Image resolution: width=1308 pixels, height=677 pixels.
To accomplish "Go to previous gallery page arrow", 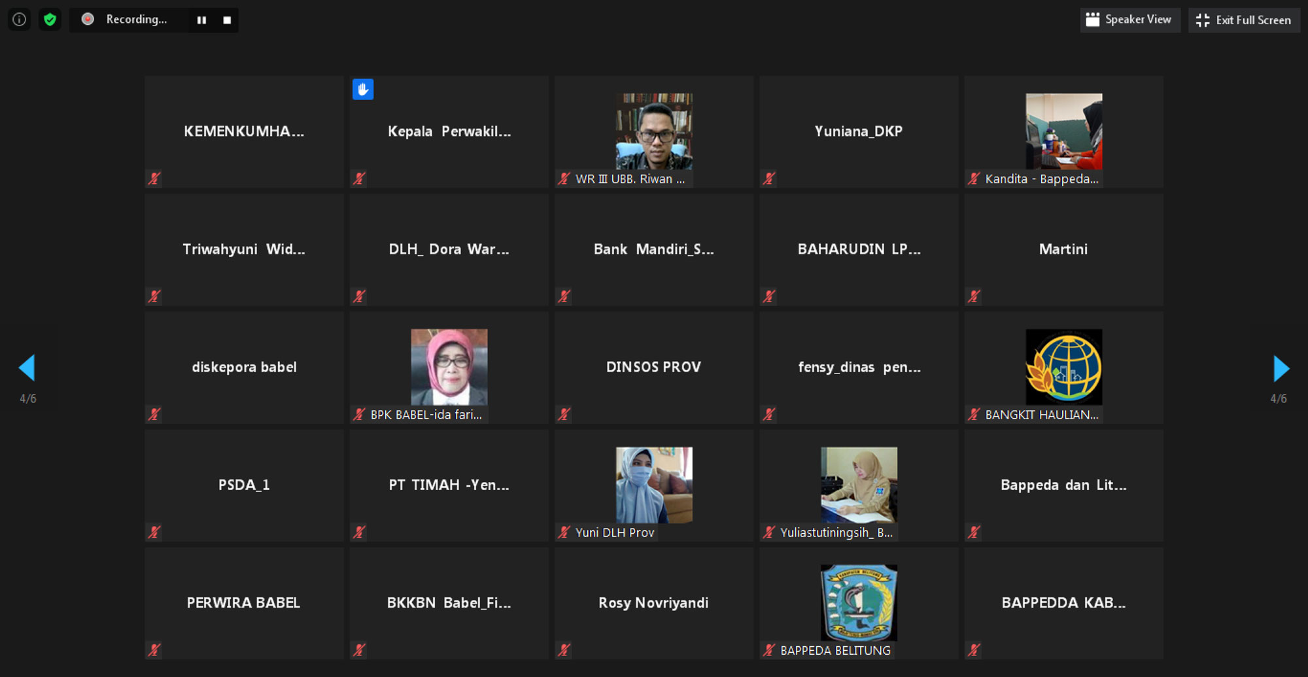I will (27, 368).
